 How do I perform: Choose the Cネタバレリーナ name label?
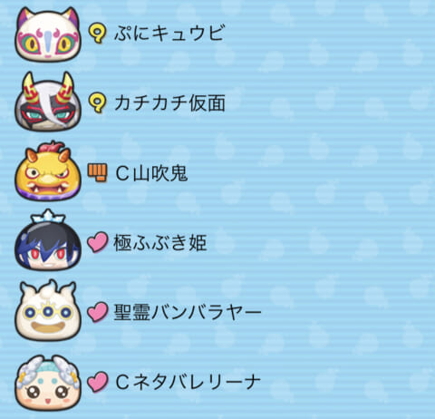pyautogui.click(x=188, y=382)
